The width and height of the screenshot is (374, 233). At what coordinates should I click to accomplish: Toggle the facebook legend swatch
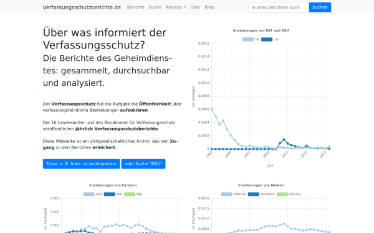point(254,194)
